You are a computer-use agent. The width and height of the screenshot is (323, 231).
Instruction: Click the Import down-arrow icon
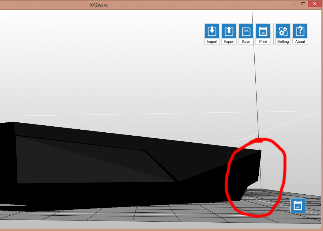click(212, 31)
